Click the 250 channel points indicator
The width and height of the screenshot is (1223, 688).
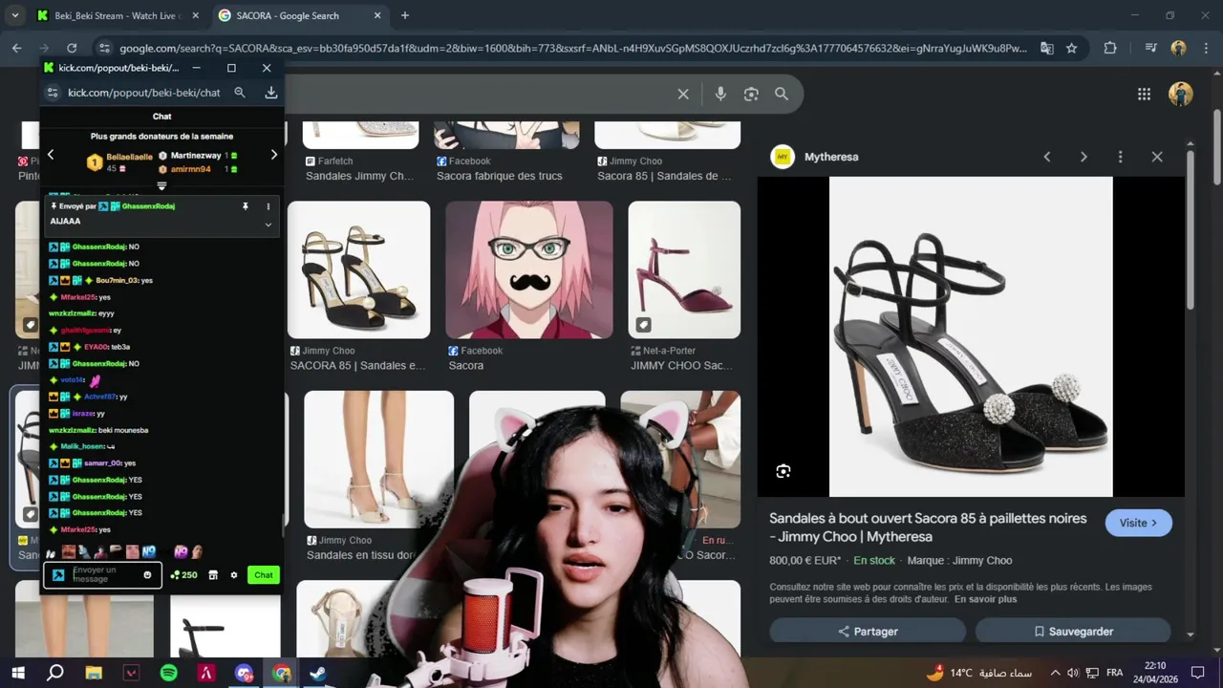tap(183, 575)
